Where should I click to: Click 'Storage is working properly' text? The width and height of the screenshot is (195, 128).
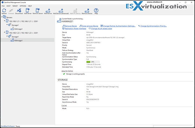76,74
